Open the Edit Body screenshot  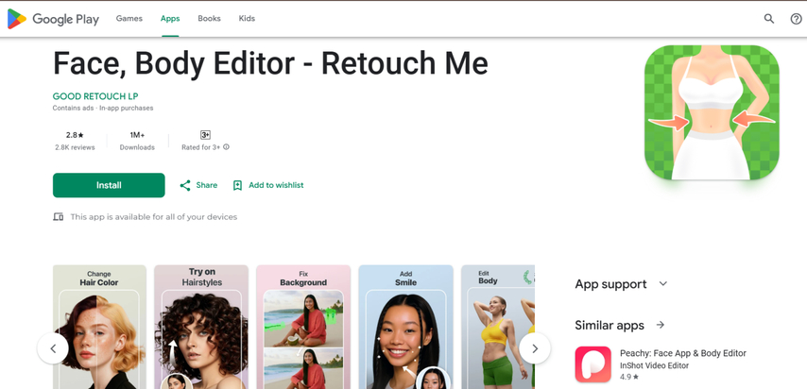[x=498, y=327]
